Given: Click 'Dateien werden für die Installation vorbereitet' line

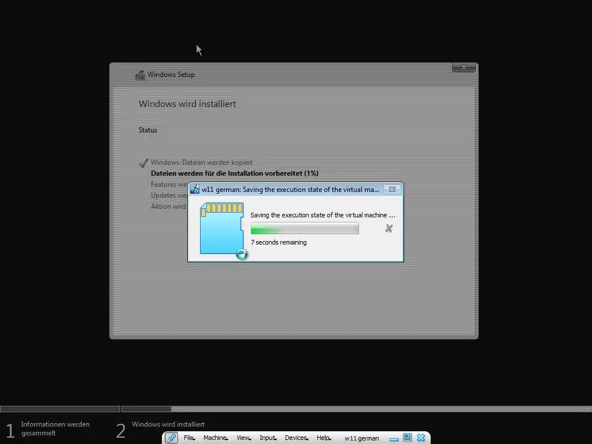Looking at the screenshot, I should (x=235, y=173).
